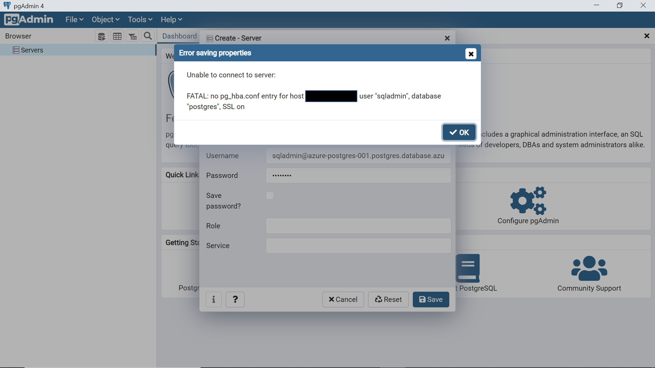Click the question mark help button
Image resolution: width=655 pixels, height=368 pixels.
pos(235,299)
